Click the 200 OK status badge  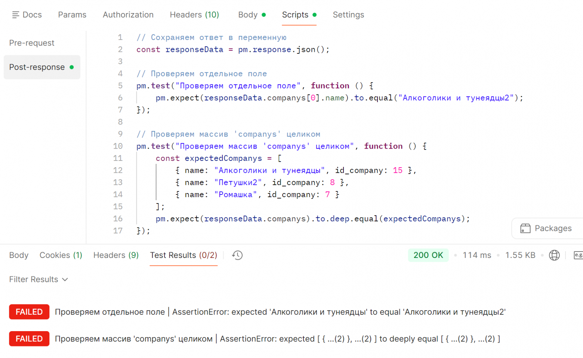point(428,255)
